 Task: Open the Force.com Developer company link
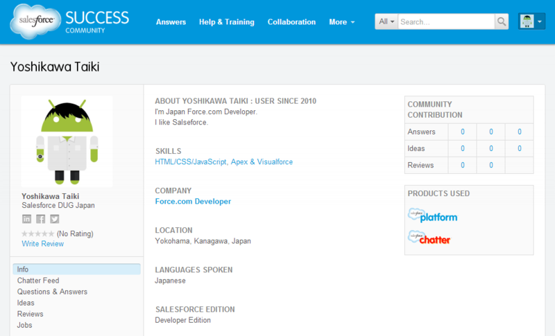tap(193, 202)
